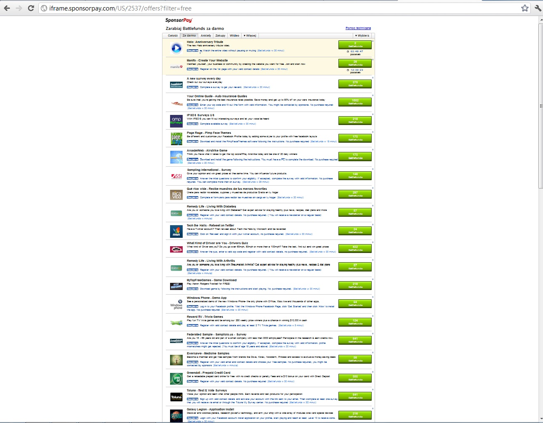
Task: Open the Remedy Life - Living With Arthritis title
Action: tap(211, 261)
